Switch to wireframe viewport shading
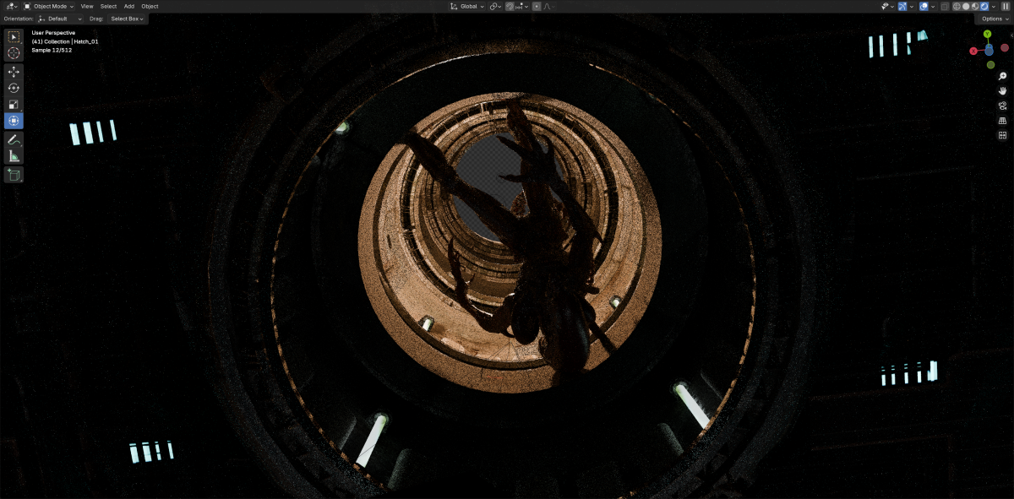Screen dimensions: 1014x499 tap(957, 6)
